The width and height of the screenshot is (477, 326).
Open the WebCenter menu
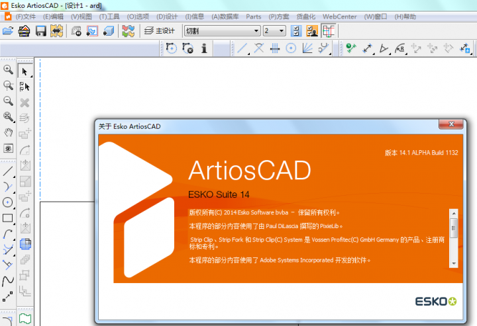[339, 17]
